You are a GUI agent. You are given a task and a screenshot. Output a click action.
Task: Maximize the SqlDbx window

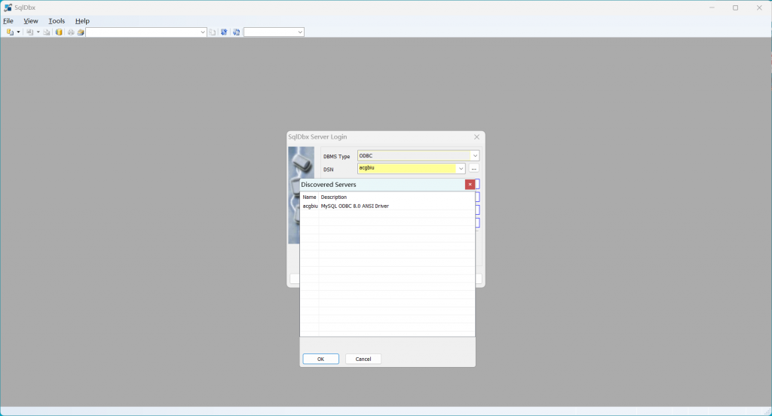736,8
